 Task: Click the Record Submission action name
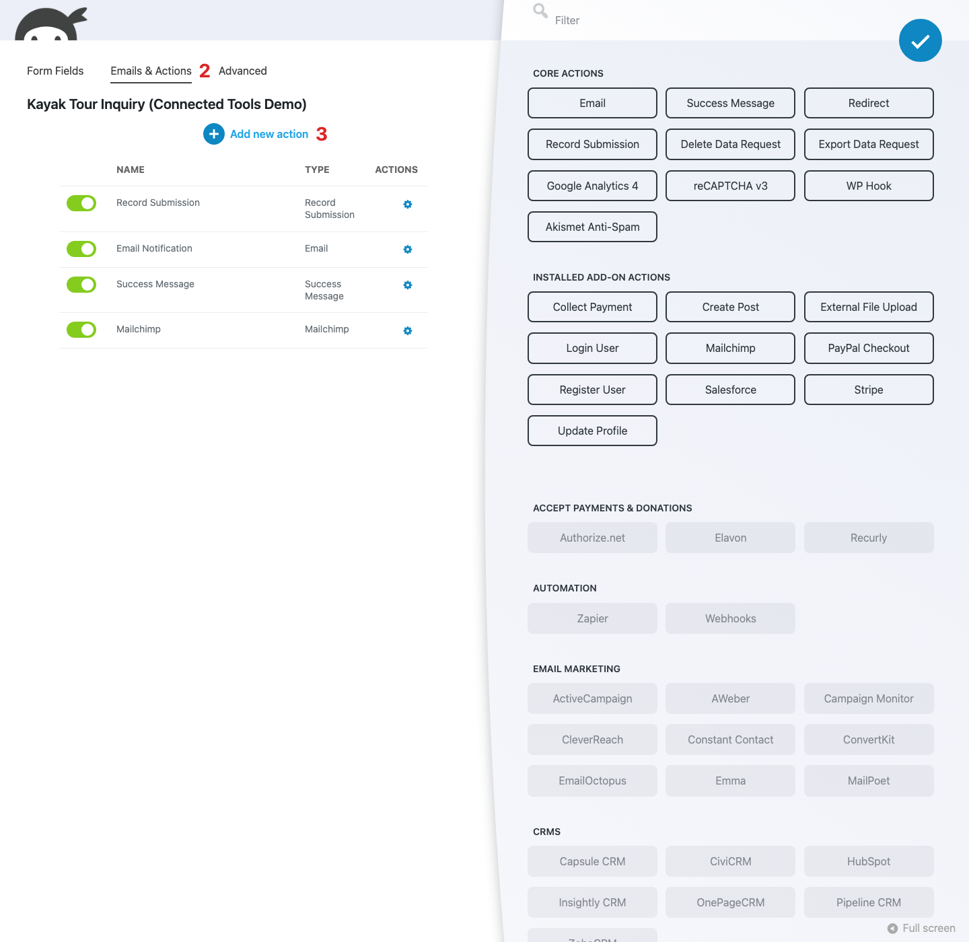coord(158,203)
